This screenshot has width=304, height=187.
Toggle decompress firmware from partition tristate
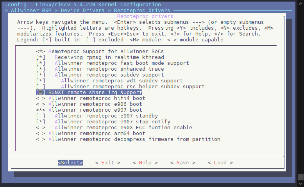pyautogui.click(x=41, y=139)
